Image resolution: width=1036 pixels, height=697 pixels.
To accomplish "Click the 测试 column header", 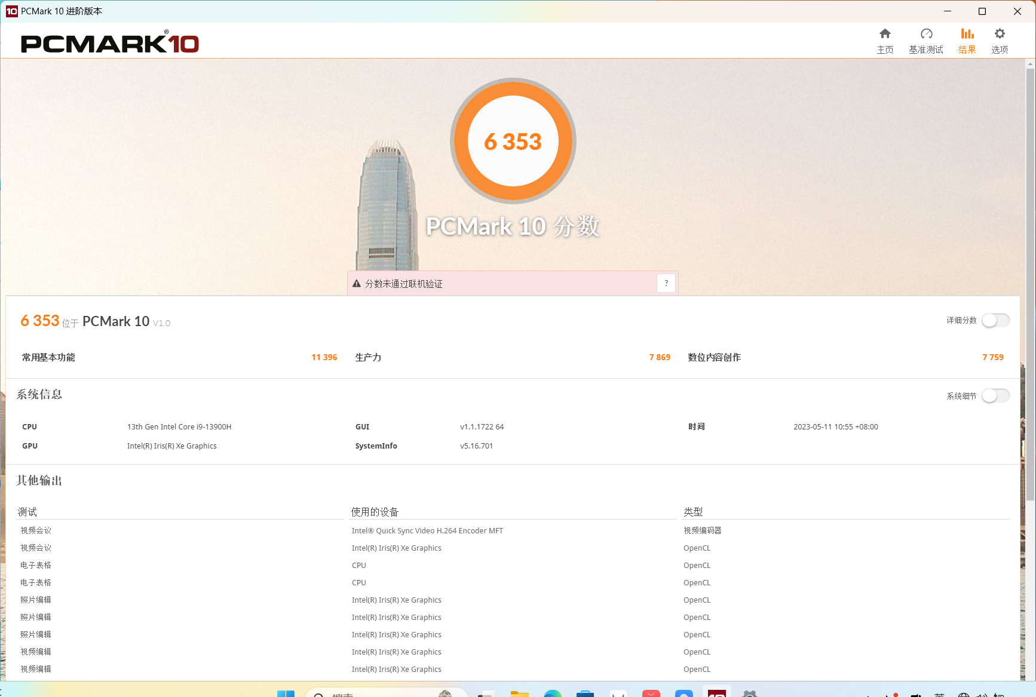I will [x=27, y=512].
